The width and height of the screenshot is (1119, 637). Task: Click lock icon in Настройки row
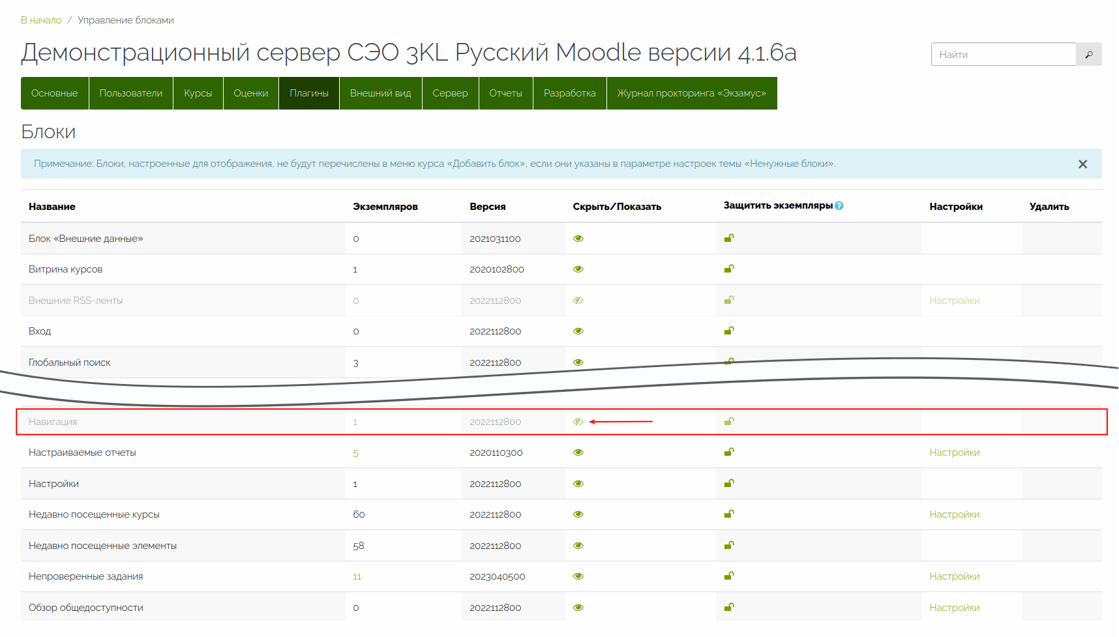[x=729, y=483]
